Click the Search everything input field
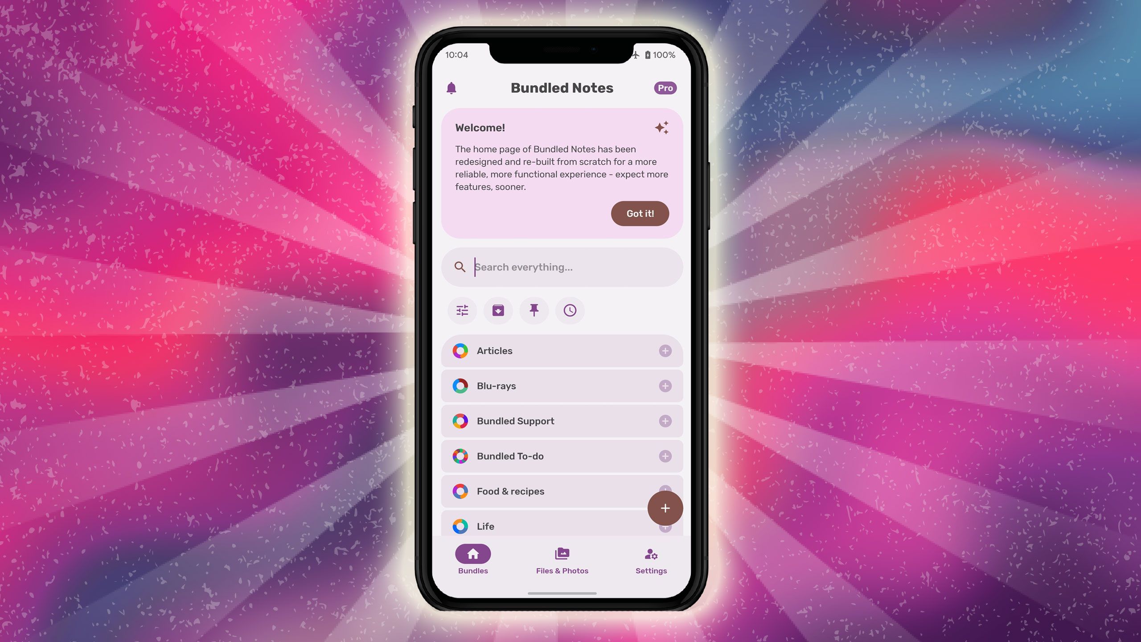The width and height of the screenshot is (1141, 642). click(x=562, y=267)
